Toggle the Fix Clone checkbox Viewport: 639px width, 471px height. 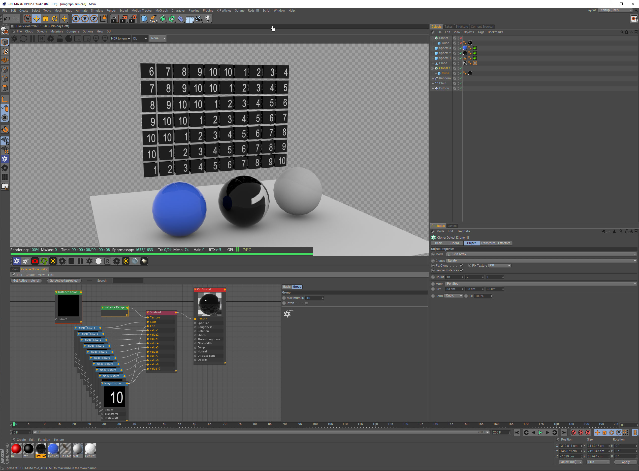461,265
